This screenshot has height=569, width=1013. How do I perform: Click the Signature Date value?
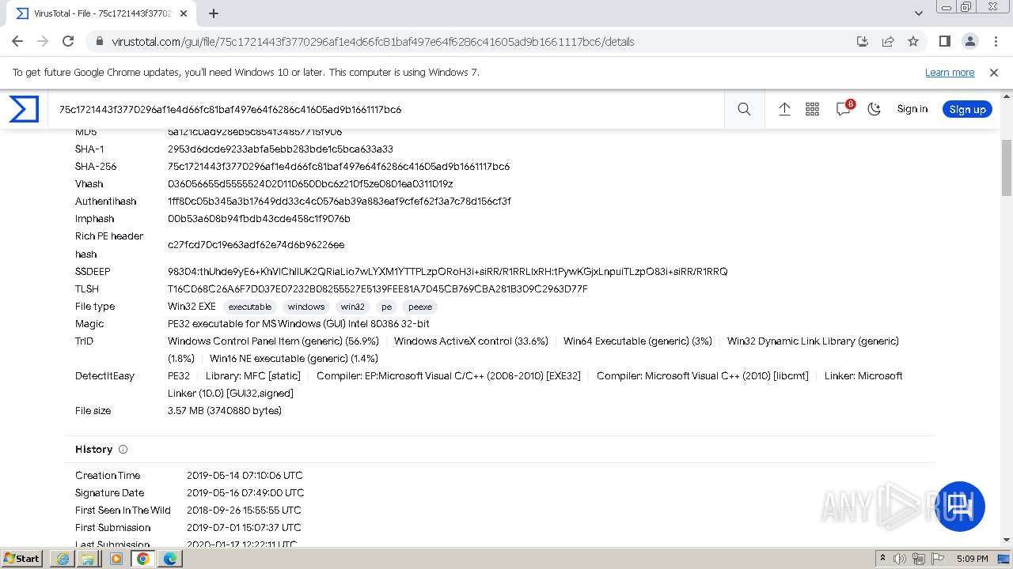coord(245,493)
